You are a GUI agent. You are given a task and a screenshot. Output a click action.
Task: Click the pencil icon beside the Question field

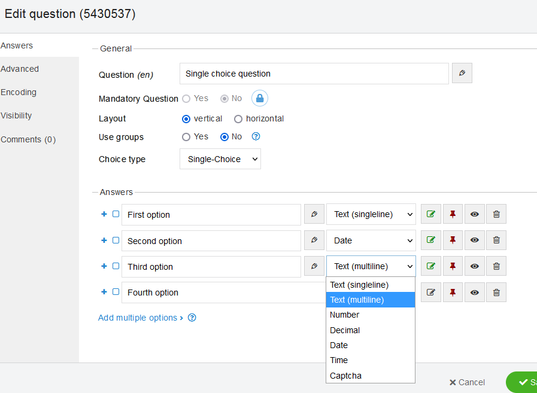point(462,74)
